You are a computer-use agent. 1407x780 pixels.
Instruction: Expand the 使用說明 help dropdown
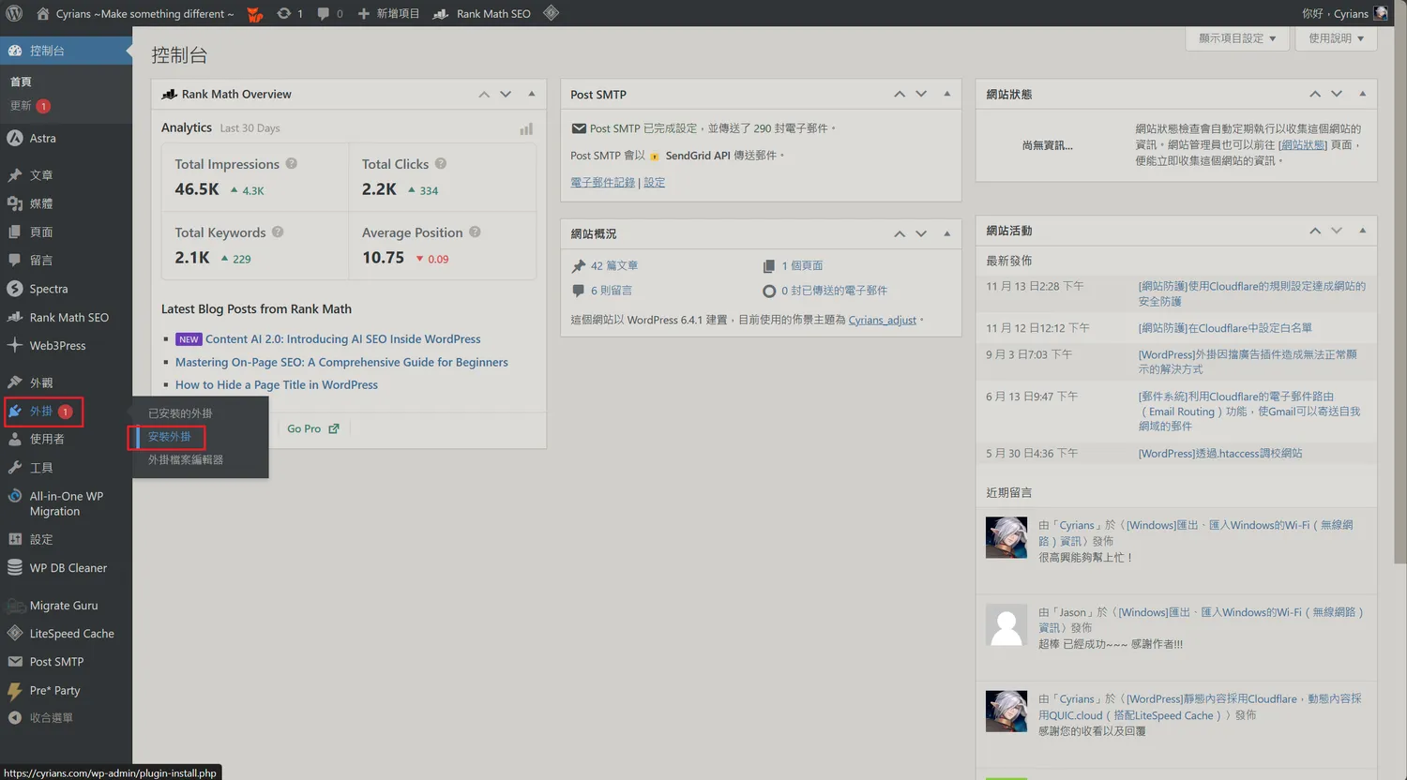coord(1336,38)
